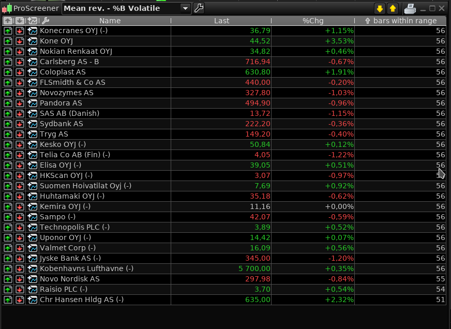This screenshot has width=451, height=329.
Task: Click Jyske Bank last price 345,00
Action: point(258,259)
